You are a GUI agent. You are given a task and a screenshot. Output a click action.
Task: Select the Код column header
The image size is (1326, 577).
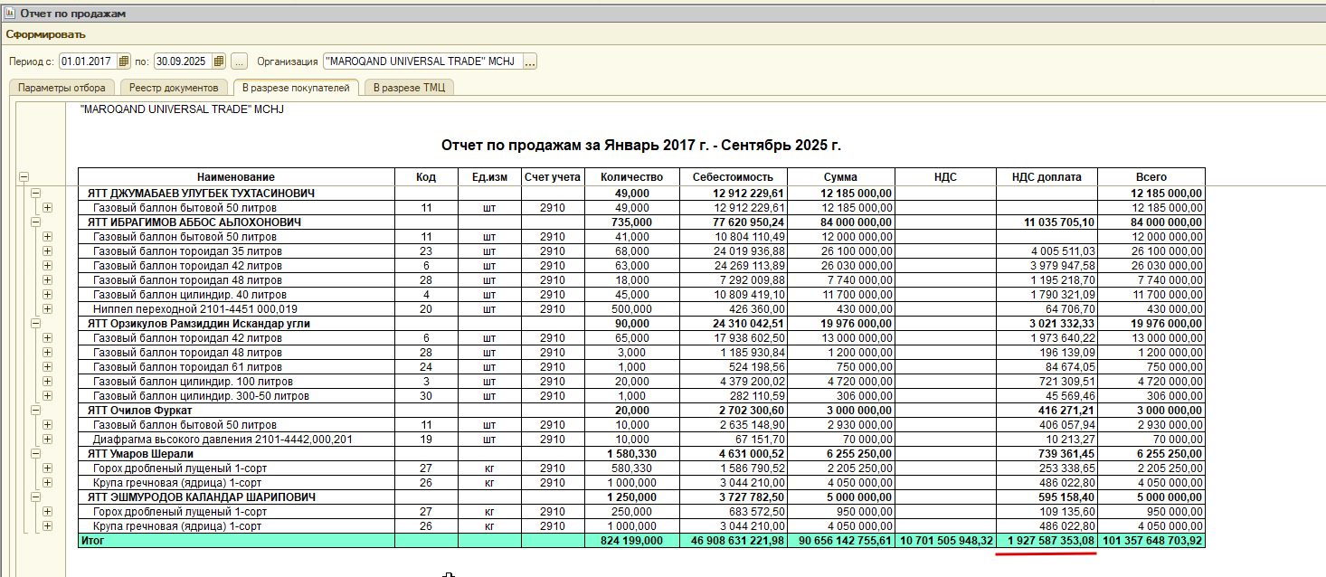[x=426, y=177]
